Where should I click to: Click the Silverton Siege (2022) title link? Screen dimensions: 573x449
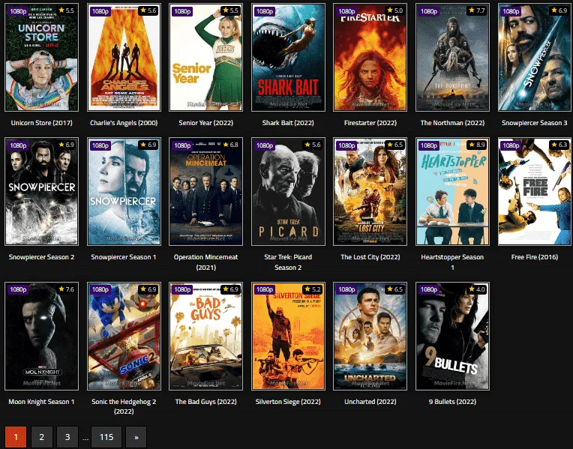pos(288,402)
